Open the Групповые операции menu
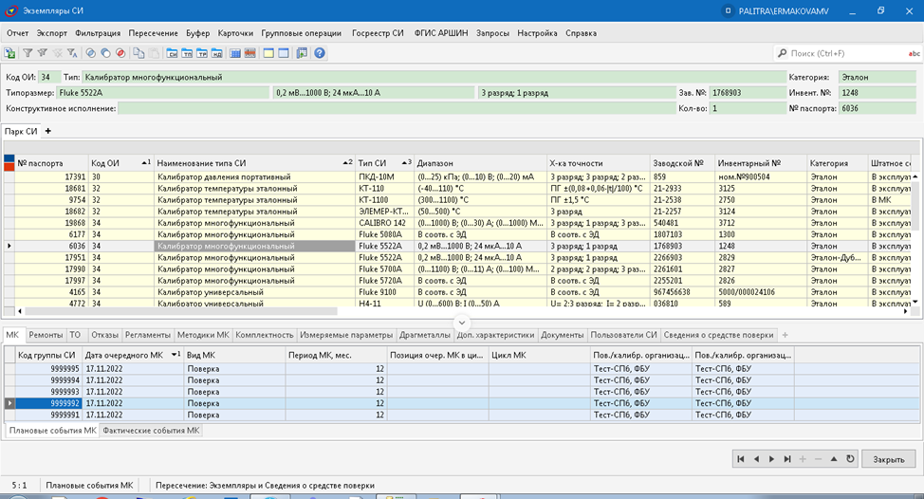Screen dimensions: 924x499 pos(301,33)
